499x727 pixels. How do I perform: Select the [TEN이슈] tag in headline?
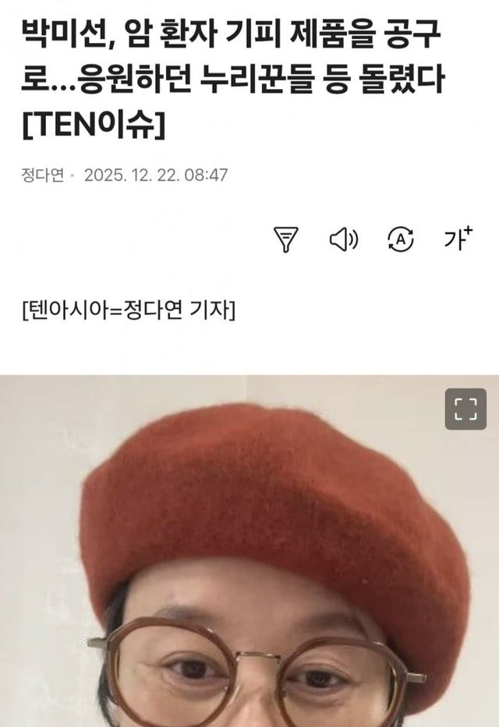(93, 125)
